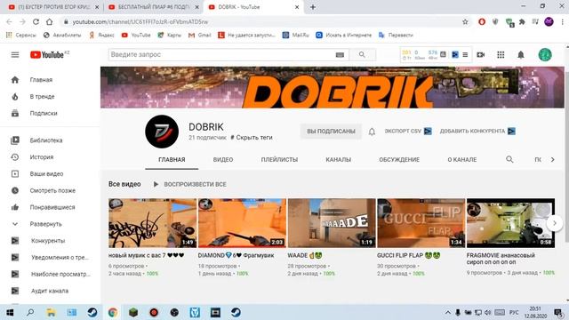Click the channel search magnifier icon

coord(509,159)
